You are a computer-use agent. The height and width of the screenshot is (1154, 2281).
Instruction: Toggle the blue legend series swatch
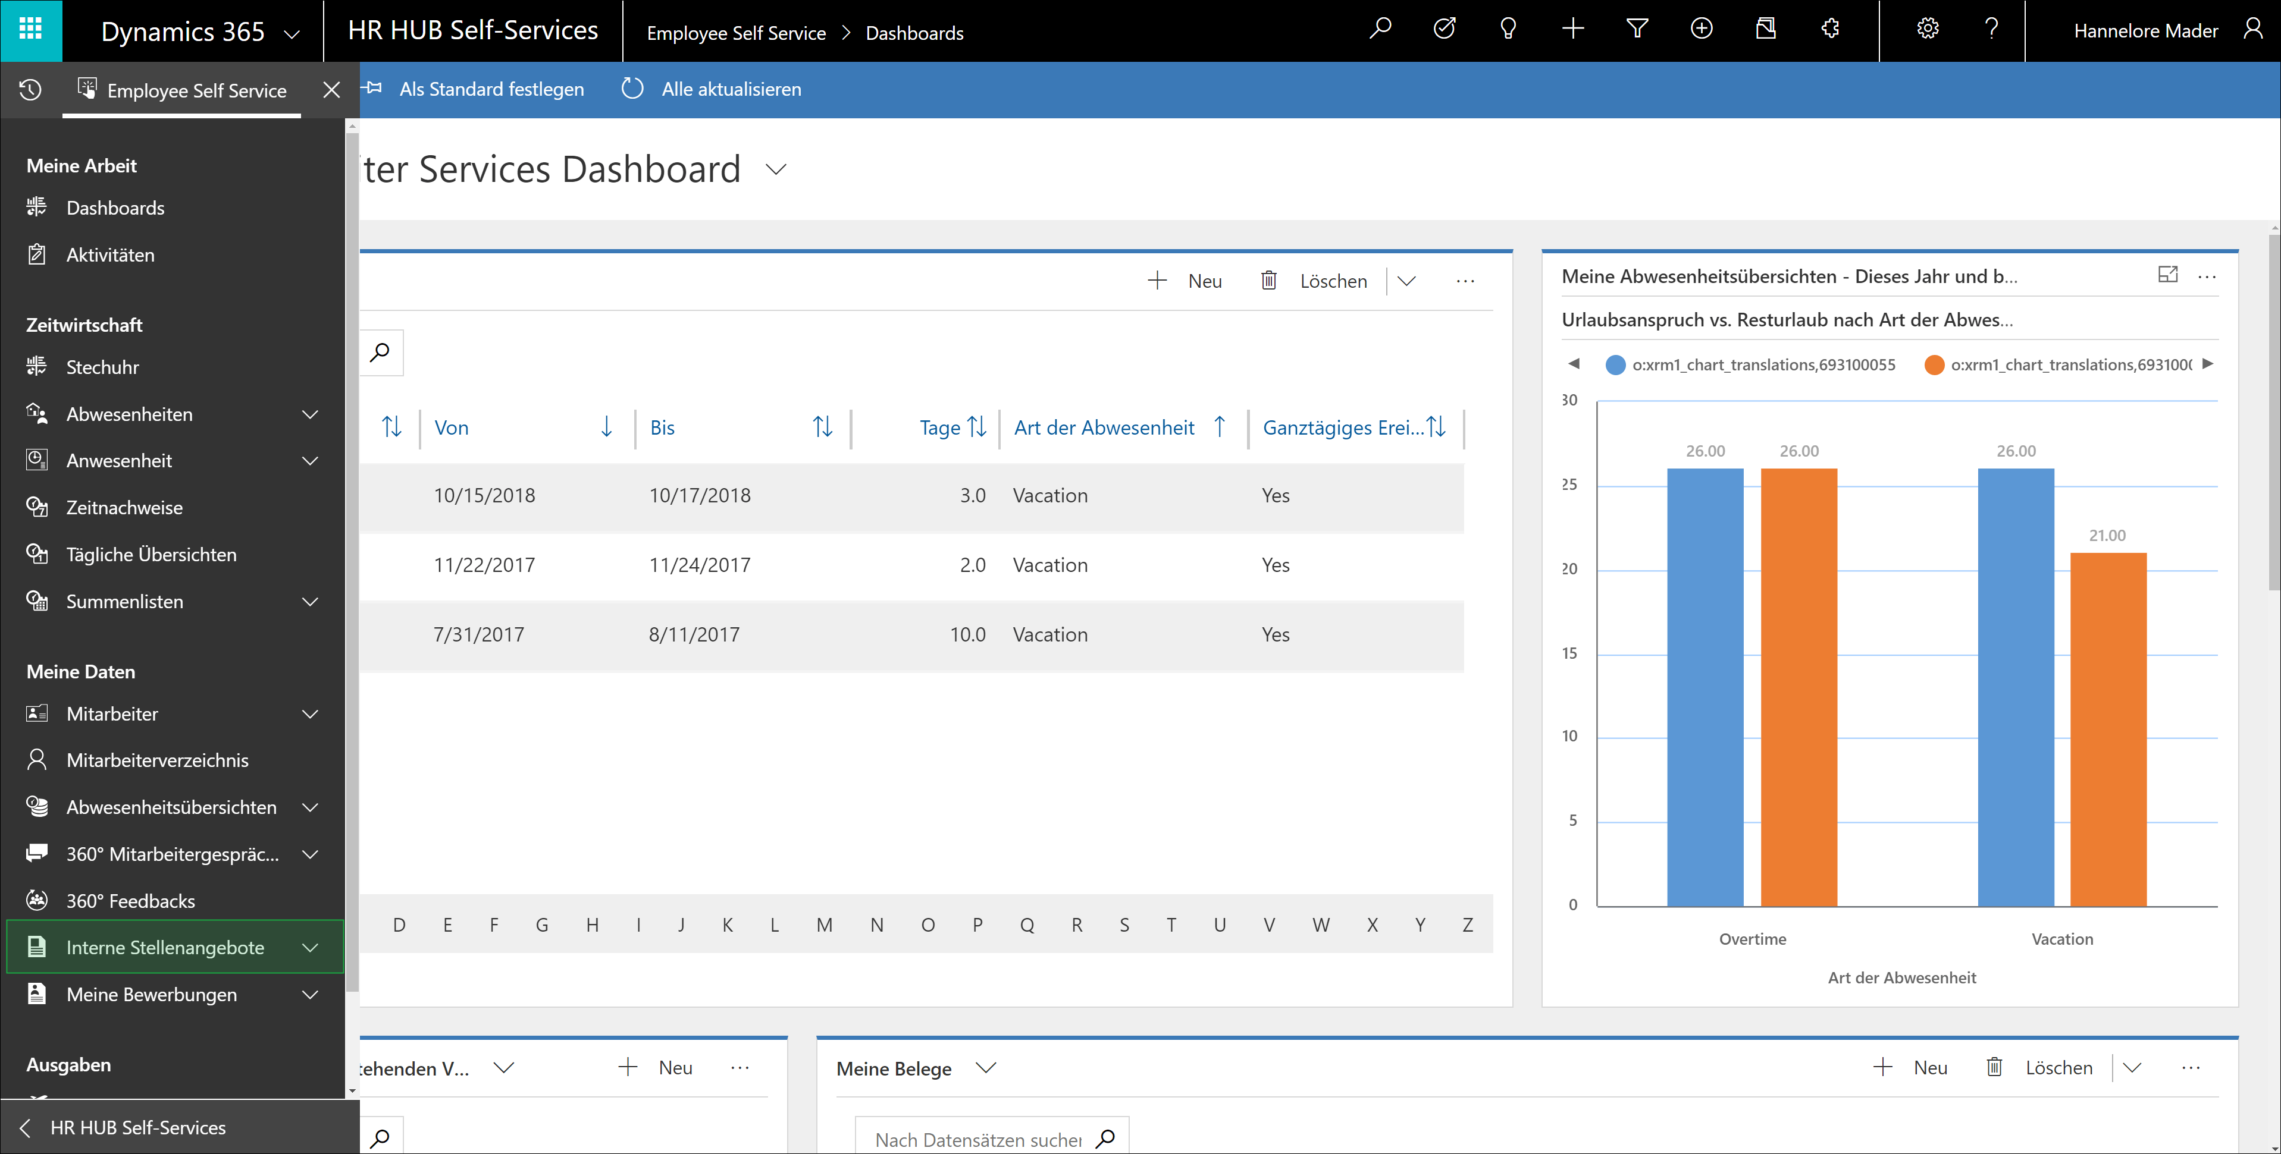point(1615,364)
